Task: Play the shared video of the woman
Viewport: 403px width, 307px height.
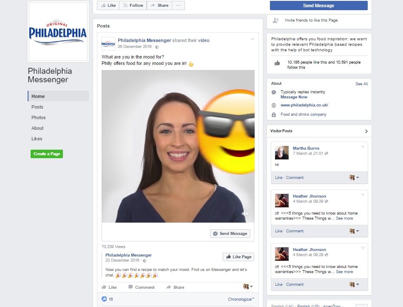Action: pyautogui.click(x=178, y=146)
